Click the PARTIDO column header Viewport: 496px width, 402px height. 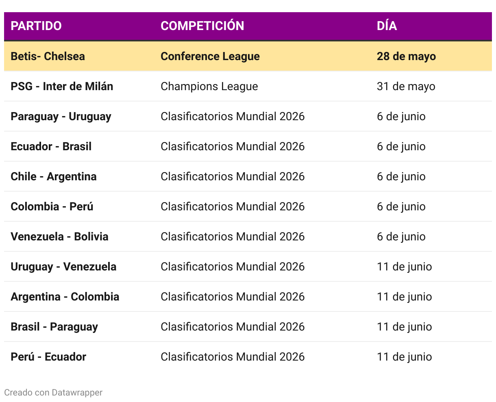[36, 26]
